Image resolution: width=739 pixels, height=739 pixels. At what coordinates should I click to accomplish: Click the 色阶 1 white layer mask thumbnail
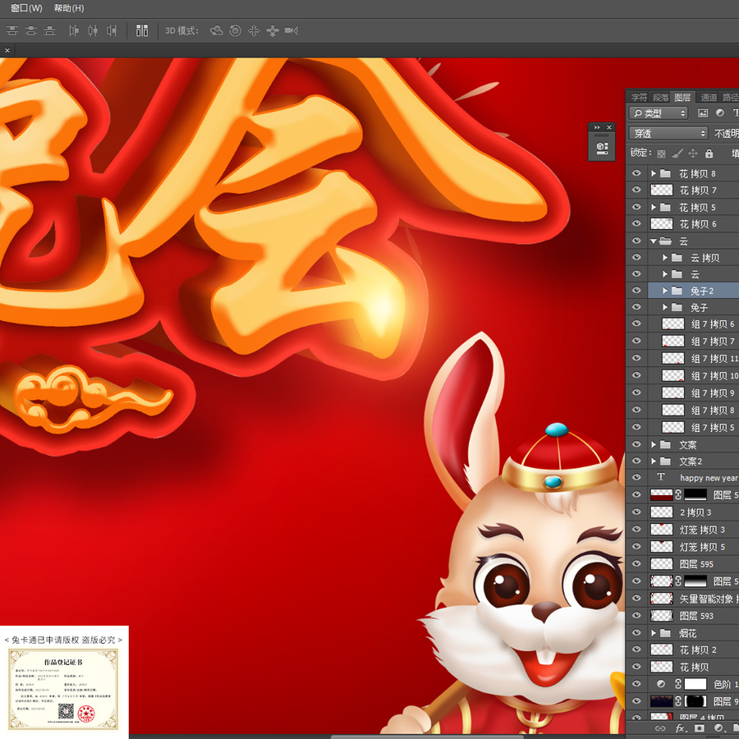(x=695, y=684)
